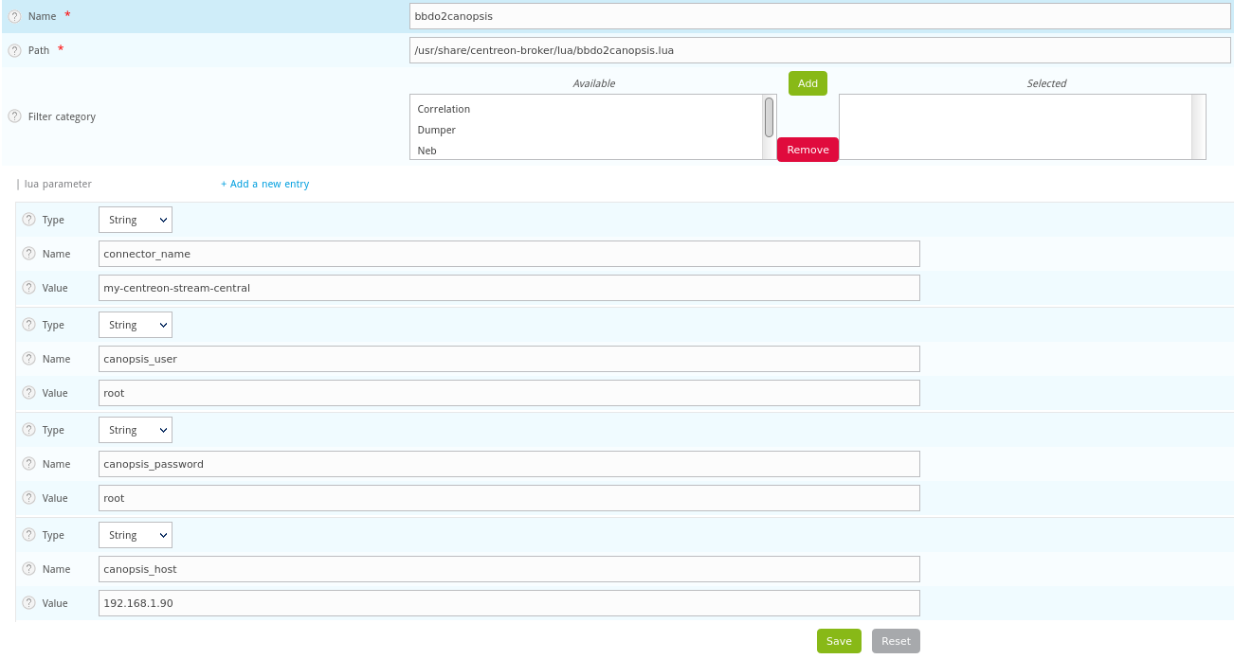Click the root value field under canopsis_password
Image resolution: width=1234 pixels, height=659 pixels.
pyautogui.click(x=509, y=498)
